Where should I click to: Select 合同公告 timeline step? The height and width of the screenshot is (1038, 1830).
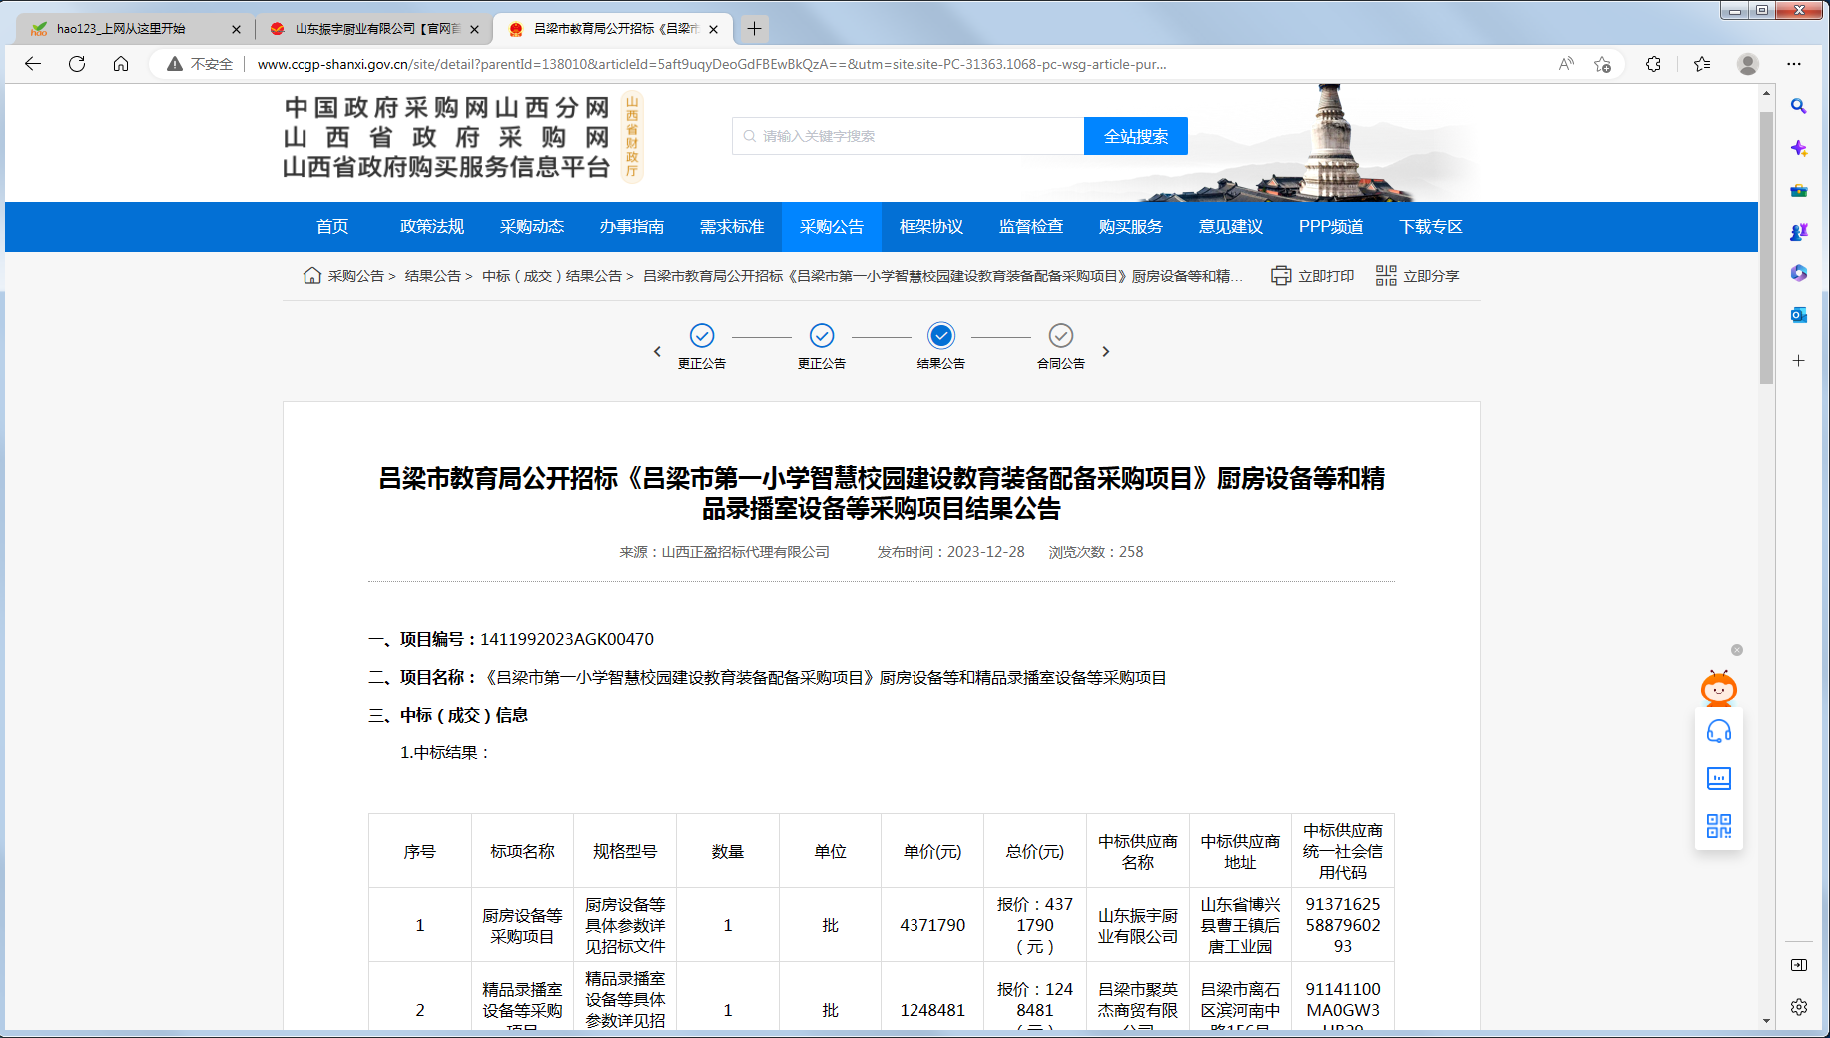(x=1061, y=346)
